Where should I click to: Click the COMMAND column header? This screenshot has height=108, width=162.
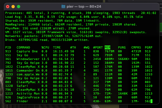pos(23,47)
